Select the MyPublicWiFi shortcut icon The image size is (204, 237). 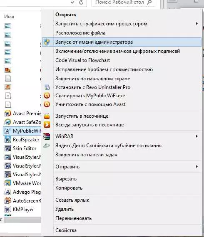point(8,131)
